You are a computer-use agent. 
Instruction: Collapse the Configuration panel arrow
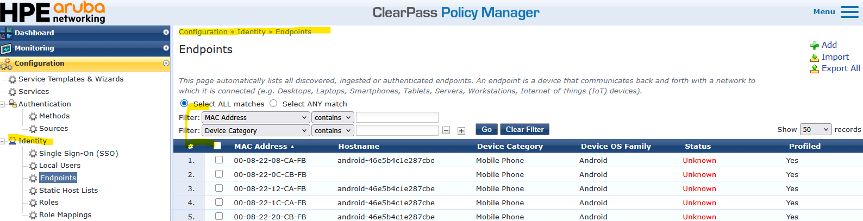pos(166,64)
